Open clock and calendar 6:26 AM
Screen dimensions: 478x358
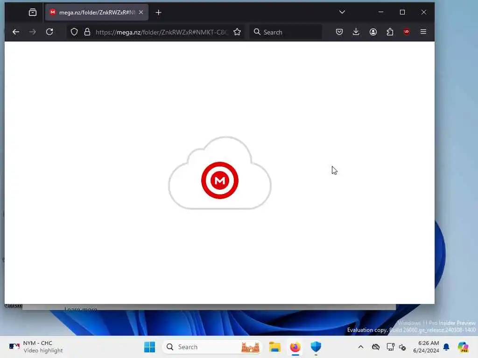tap(426, 347)
